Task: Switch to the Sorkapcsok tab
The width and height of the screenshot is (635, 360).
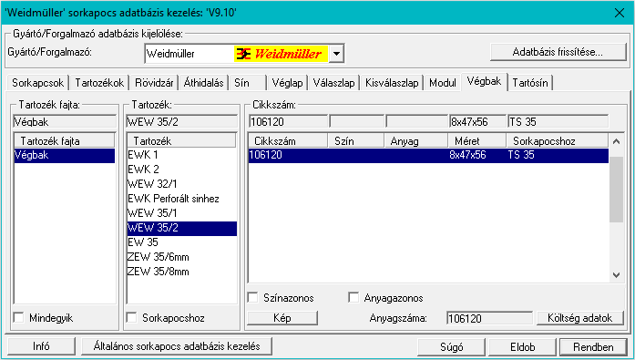Action: coord(37,83)
